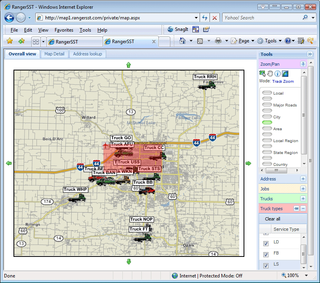This screenshot has height=283, width=320.
Task: Open the Address lookup tab
Action: 87,54
